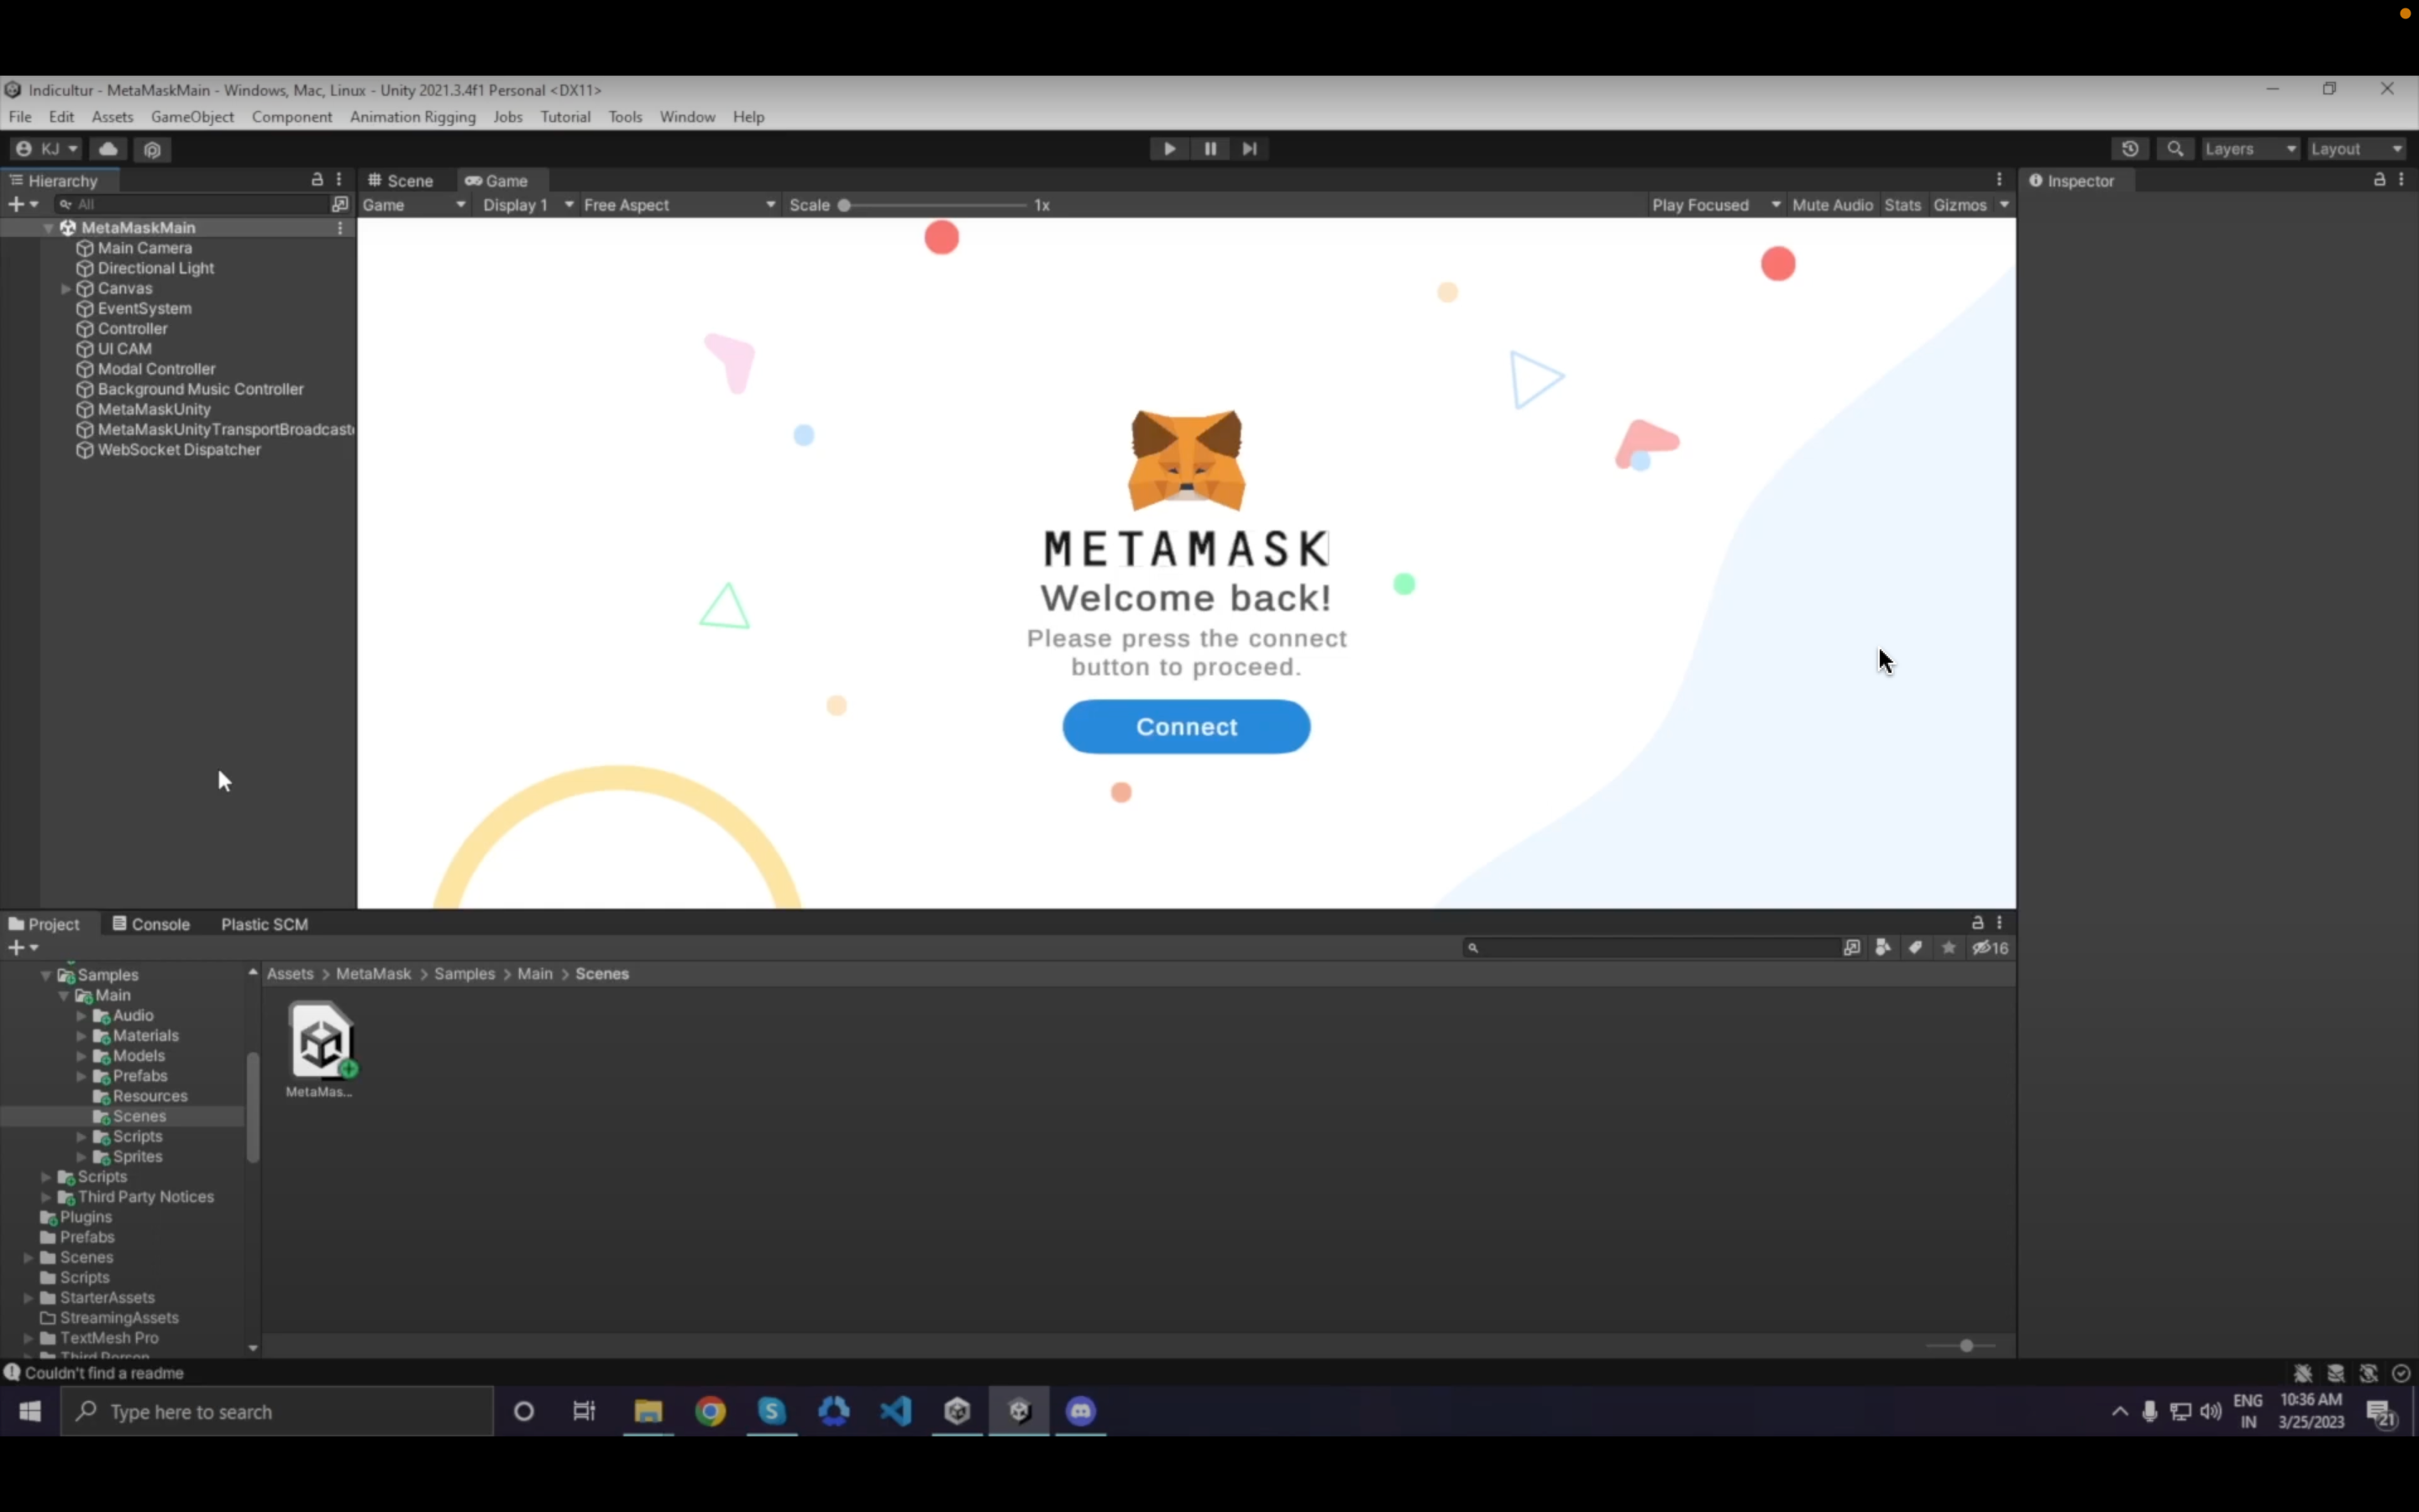Open the cloud services icon
This screenshot has width=2419, height=1512.
(x=108, y=149)
